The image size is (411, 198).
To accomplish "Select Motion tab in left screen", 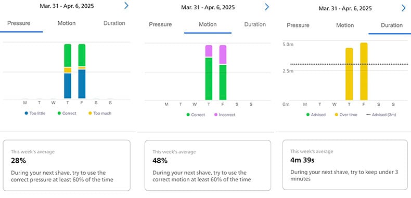I will pos(67,23).
